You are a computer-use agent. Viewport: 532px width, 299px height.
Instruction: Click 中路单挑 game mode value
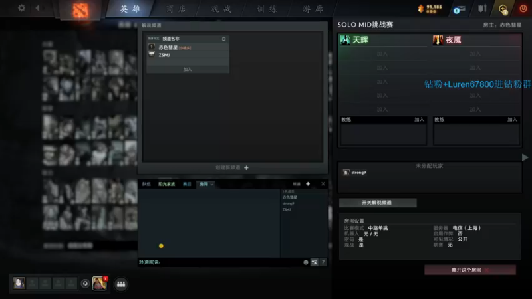[x=378, y=228]
